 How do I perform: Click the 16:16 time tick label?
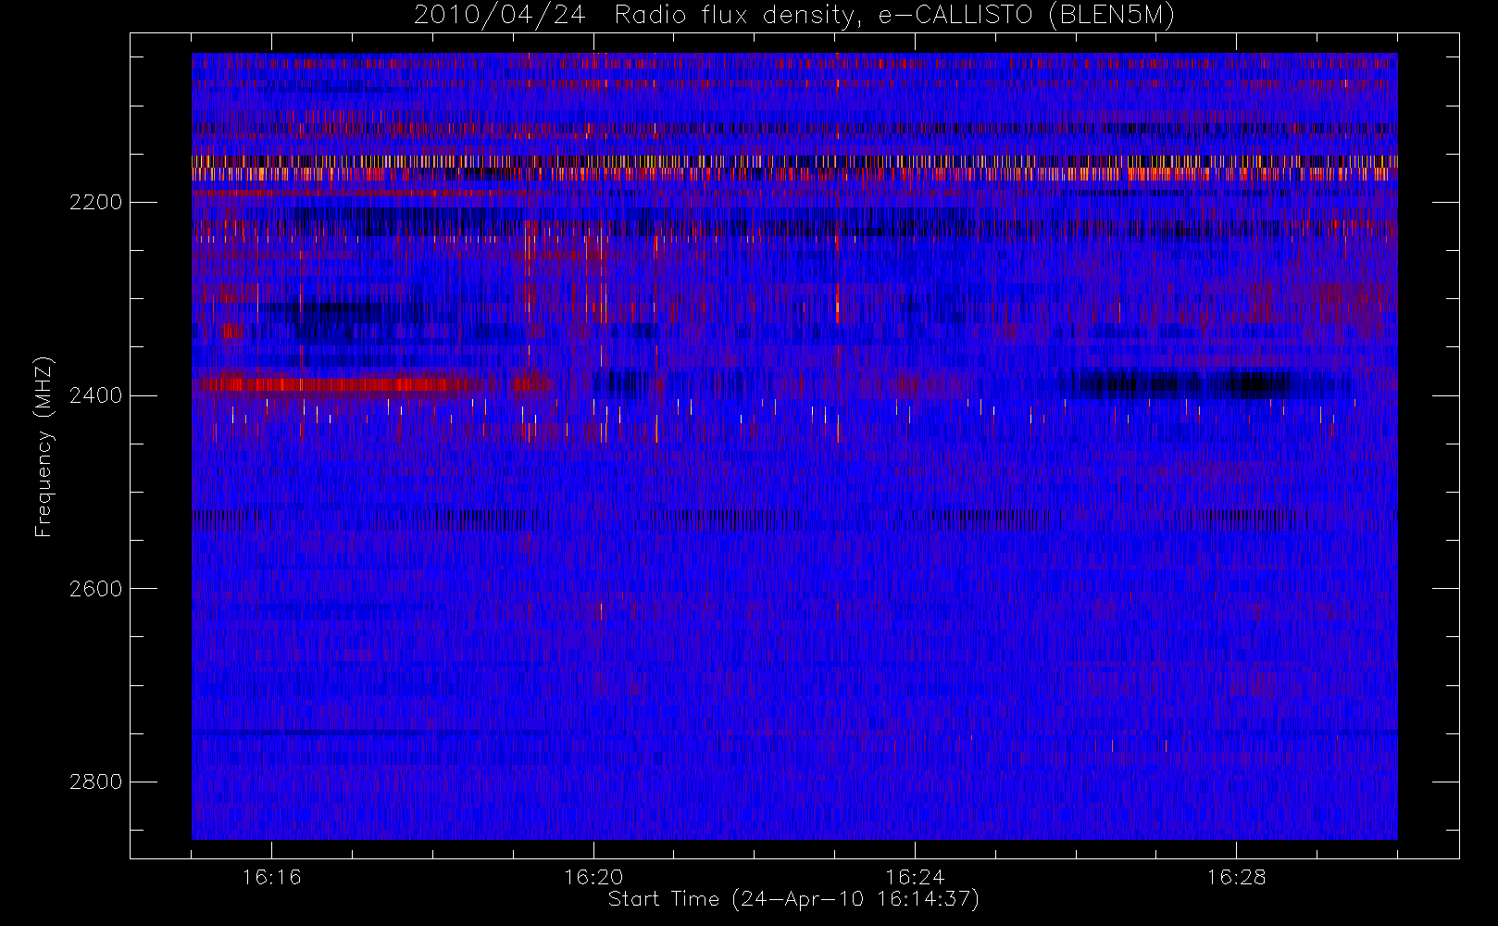point(271,876)
